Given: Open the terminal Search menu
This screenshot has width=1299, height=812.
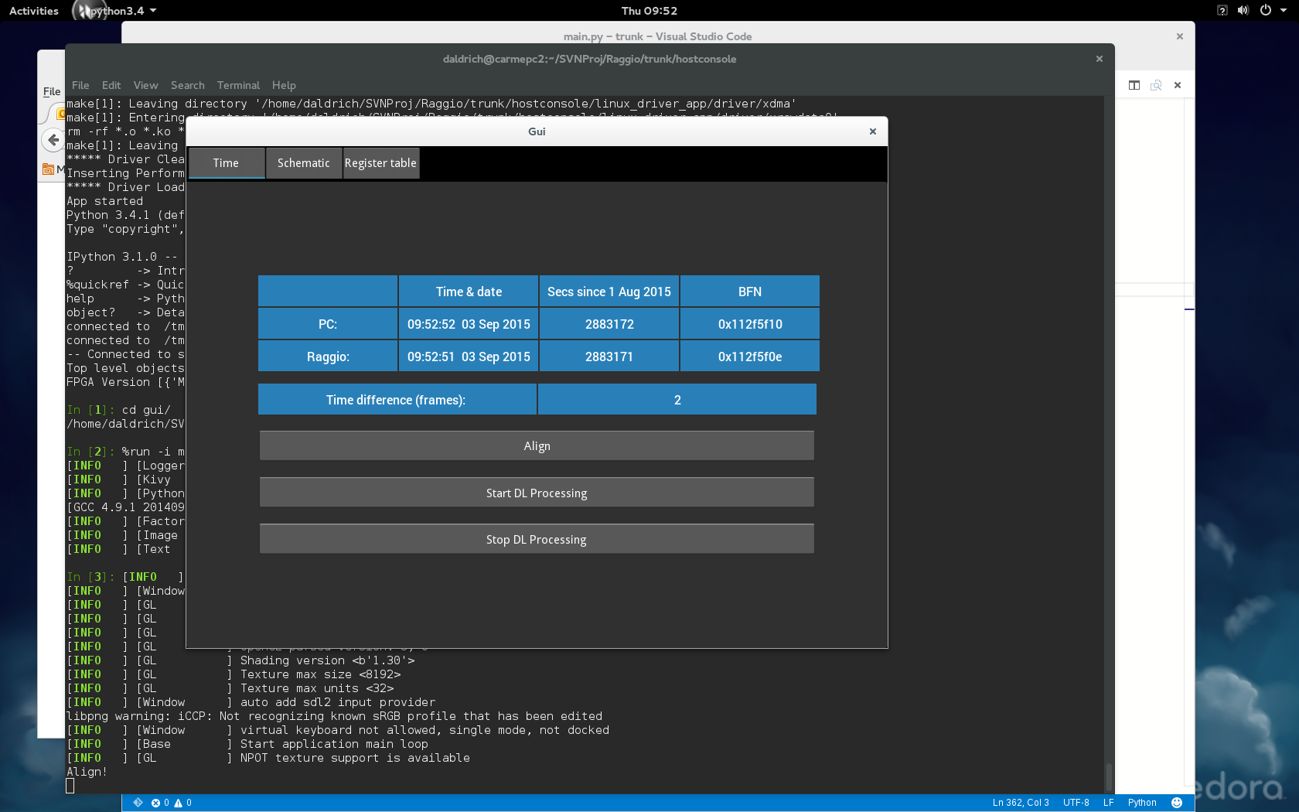Looking at the screenshot, I should coord(188,85).
